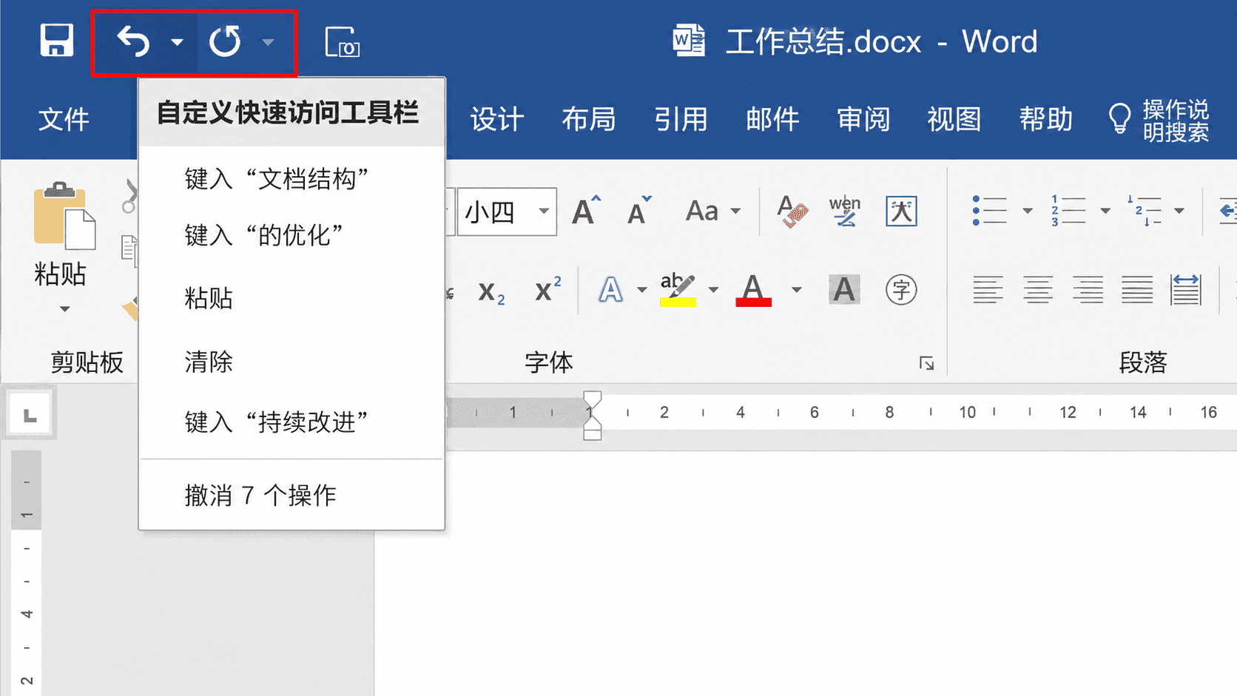The image size is (1237, 696).
Task: Switch to the 邮件 ribbon tab
Action: pyautogui.click(x=772, y=118)
